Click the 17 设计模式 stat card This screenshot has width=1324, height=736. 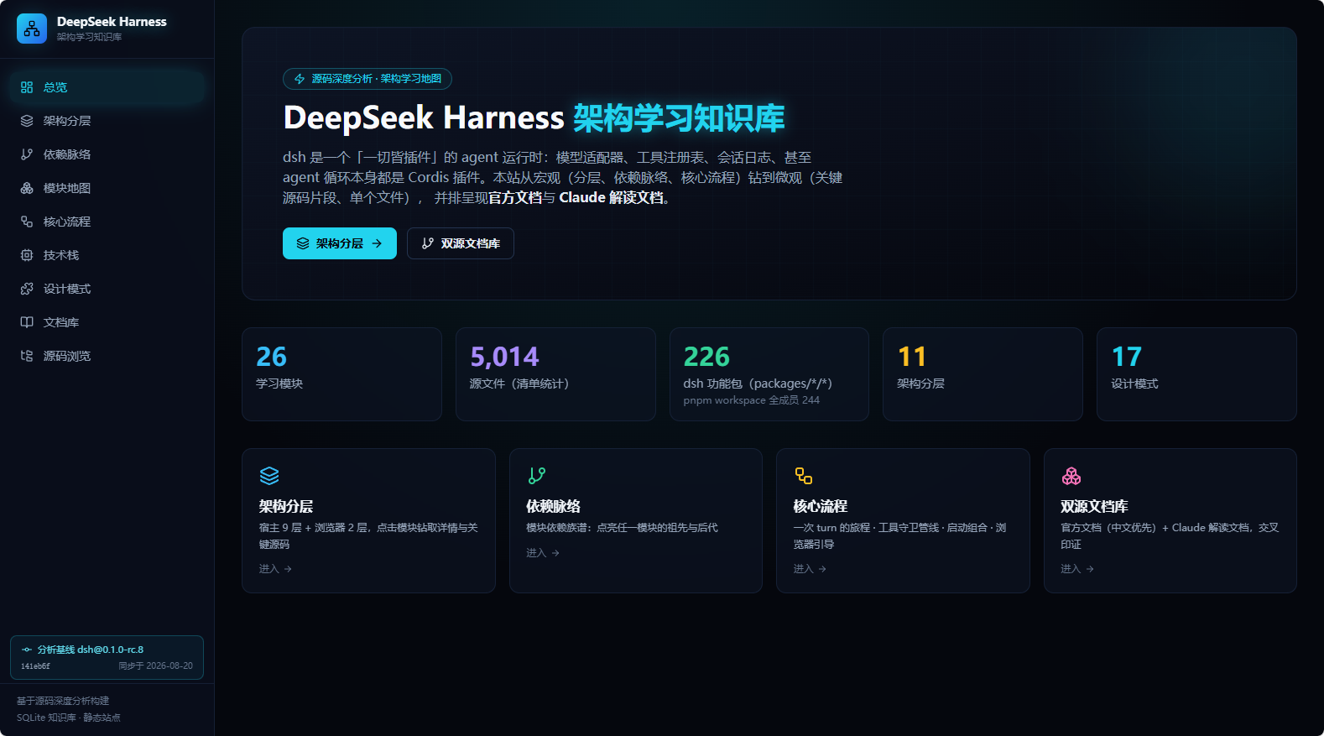pos(1196,374)
